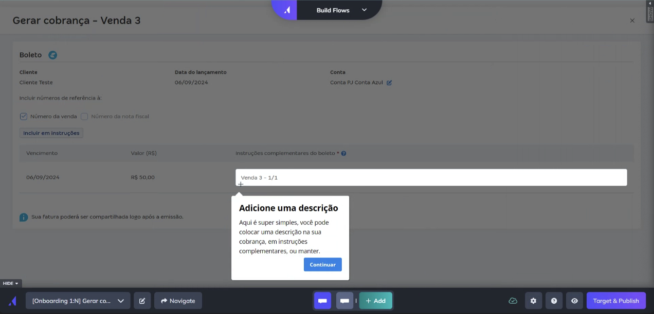Viewport: 654px width, 314px height.
Task: Toggle the preview eye icon
Action: coord(574,301)
